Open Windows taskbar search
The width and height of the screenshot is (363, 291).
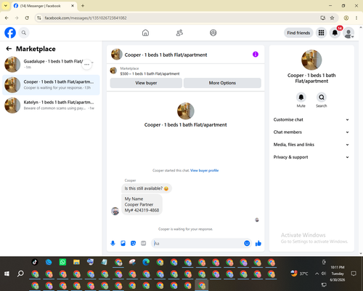[x=20, y=274]
